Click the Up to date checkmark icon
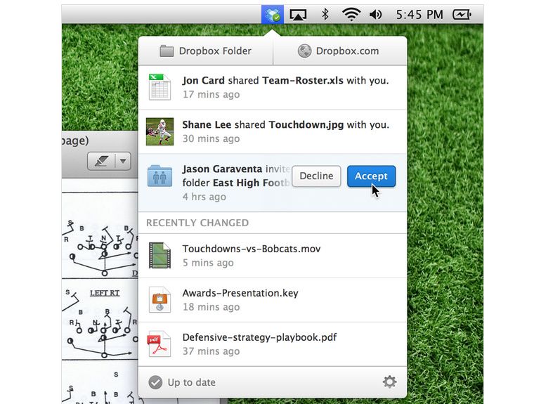Screen dimensions: 534x404 click(x=155, y=382)
